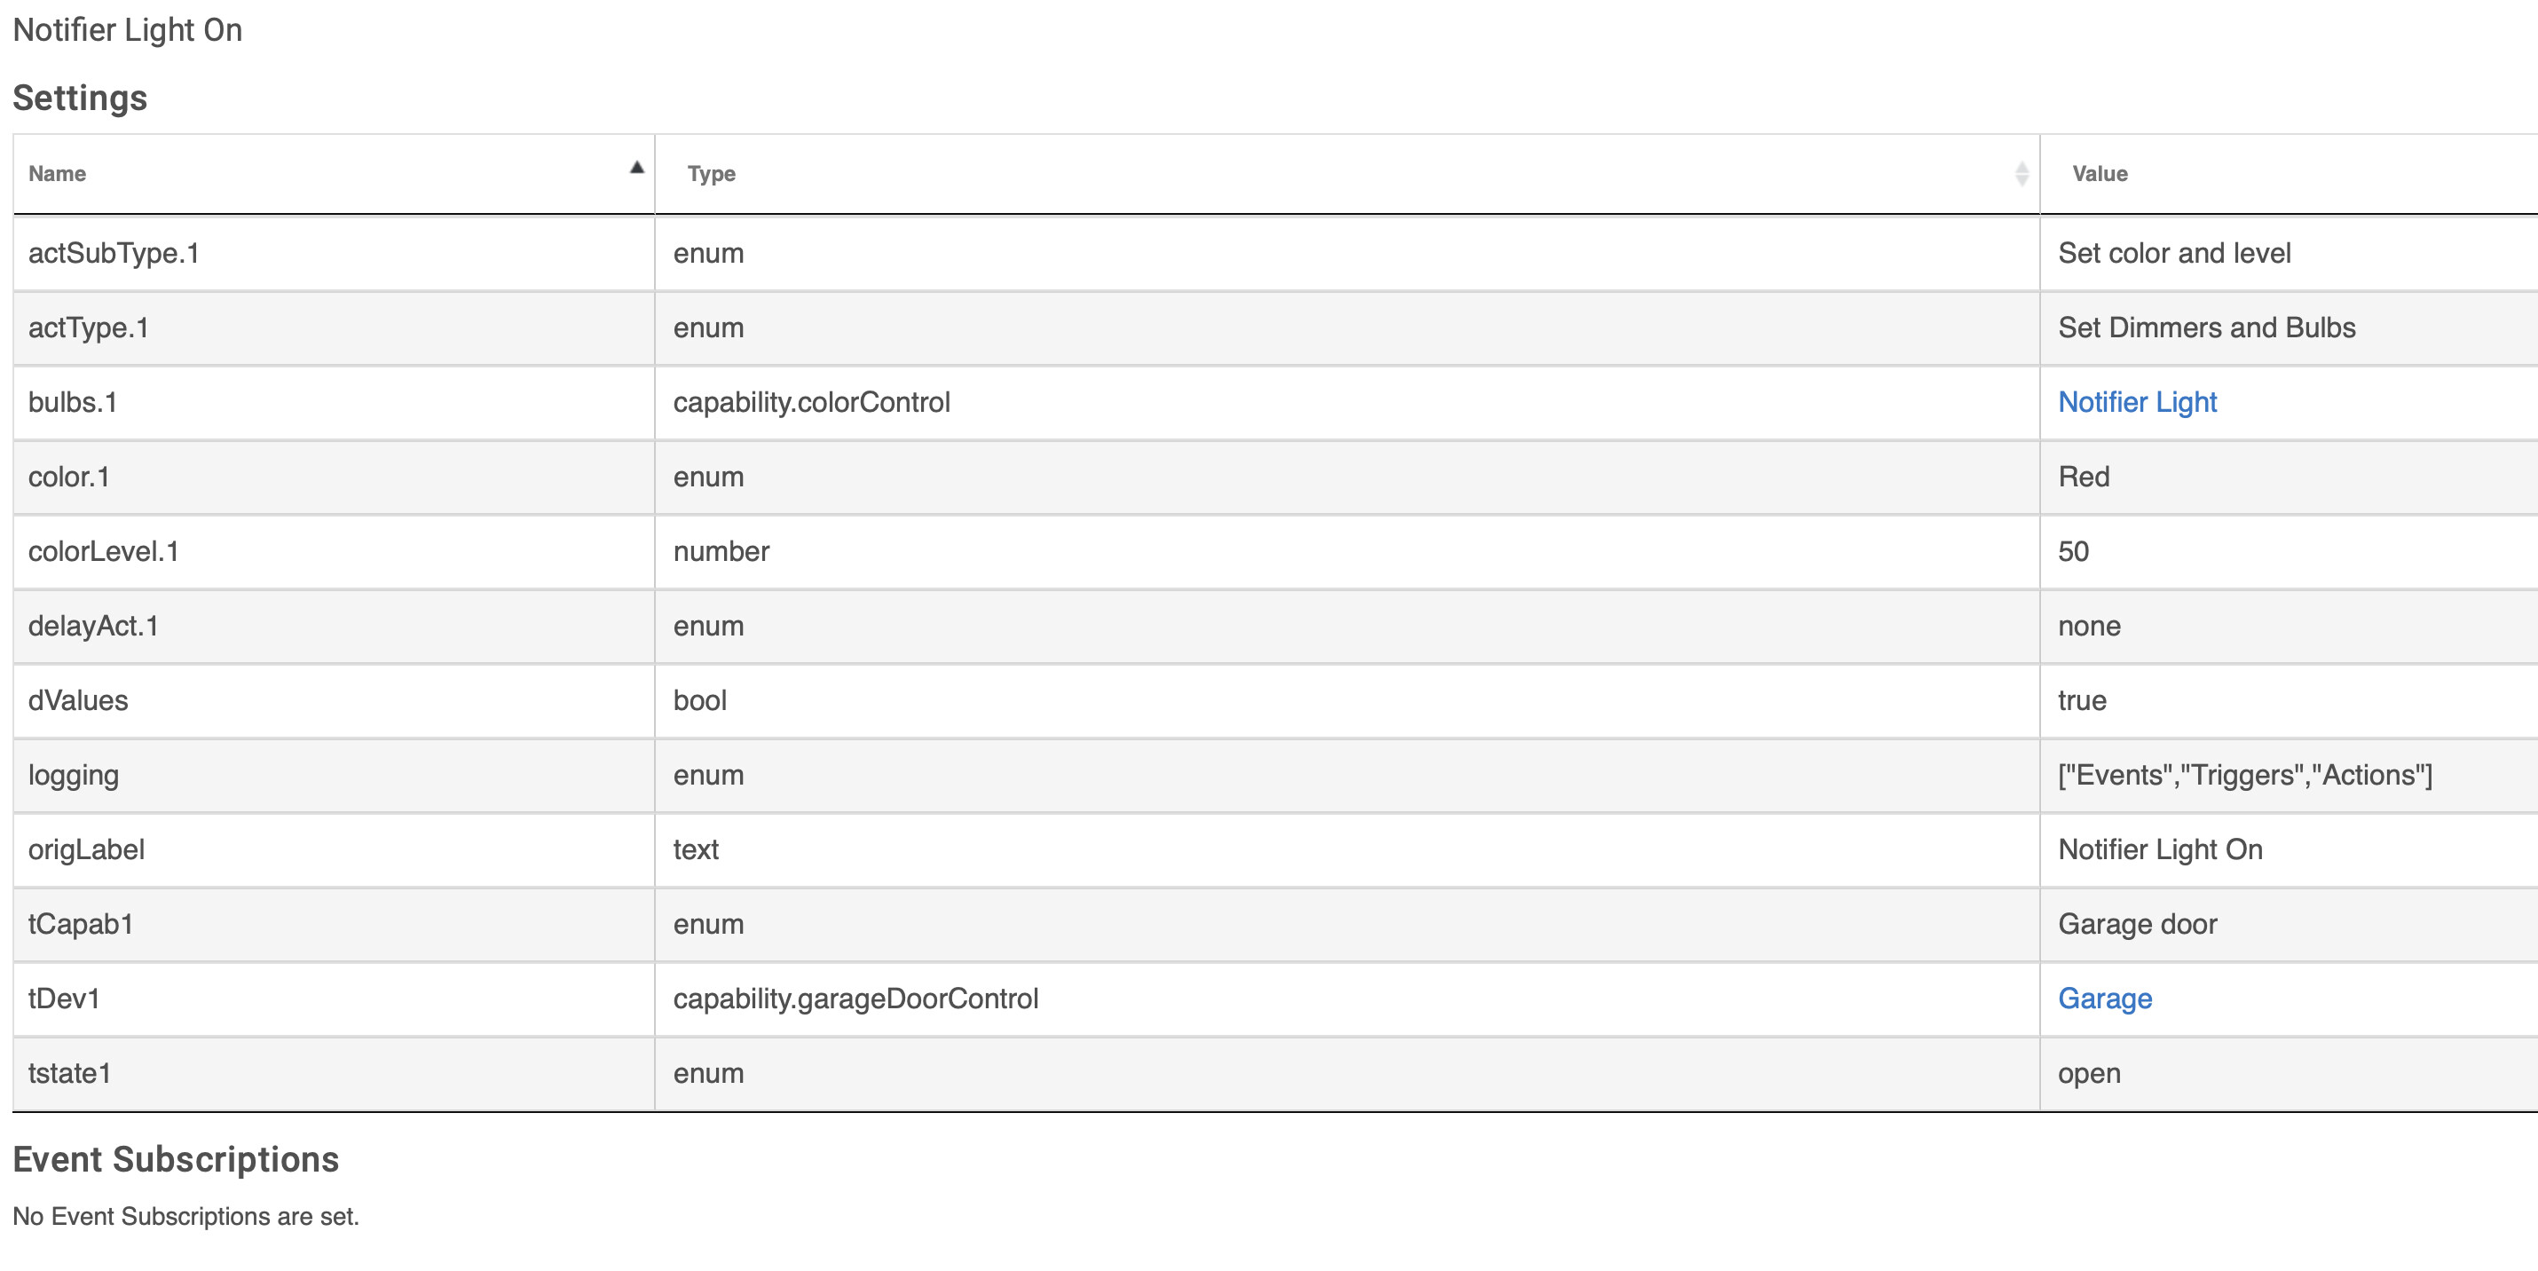Click the 'enum' type in the tCapab1 row
The width and height of the screenshot is (2538, 1271).
pyautogui.click(x=708, y=924)
